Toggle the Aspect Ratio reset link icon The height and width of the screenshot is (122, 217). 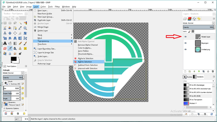[23, 94]
